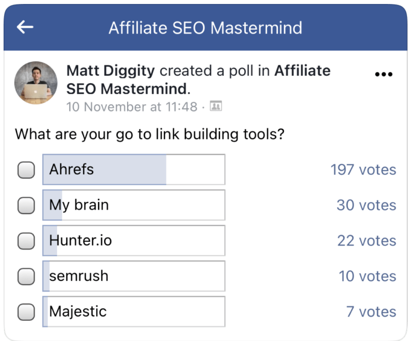410x341 pixels.
Task: Open Matt Diggity's profile picture
Action: 36,82
